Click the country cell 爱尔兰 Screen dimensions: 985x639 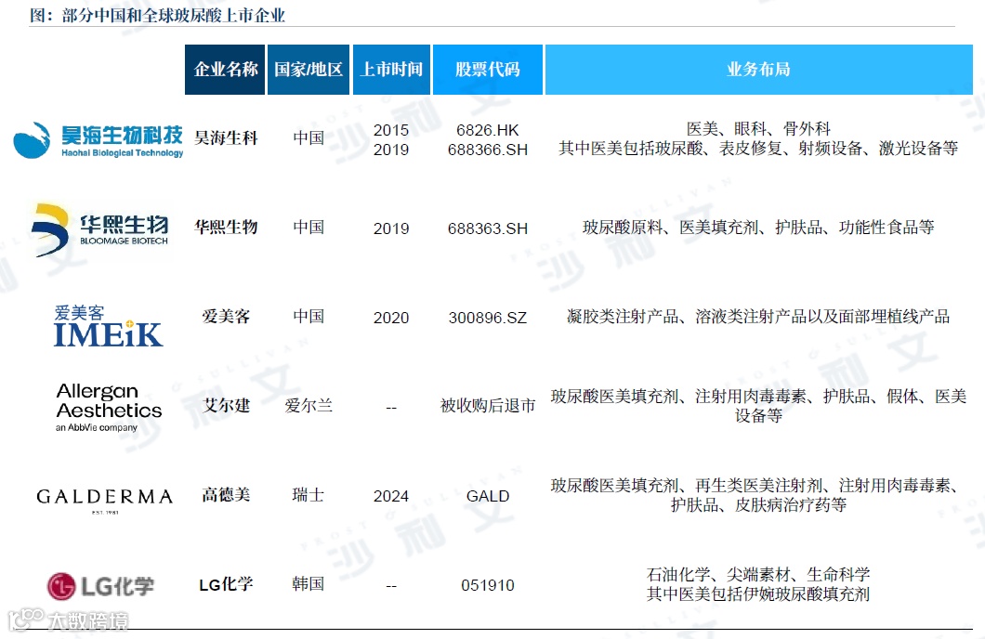(x=309, y=406)
